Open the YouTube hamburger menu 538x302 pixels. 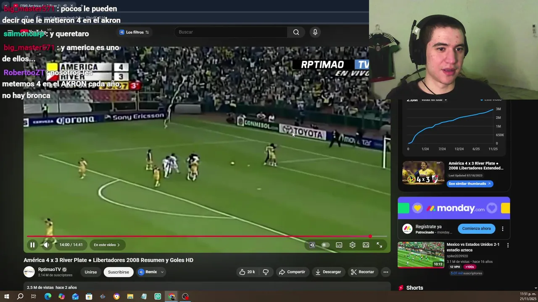tap(10, 32)
